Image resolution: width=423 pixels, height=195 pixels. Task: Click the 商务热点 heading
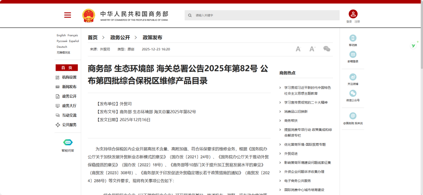coord(287,73)
